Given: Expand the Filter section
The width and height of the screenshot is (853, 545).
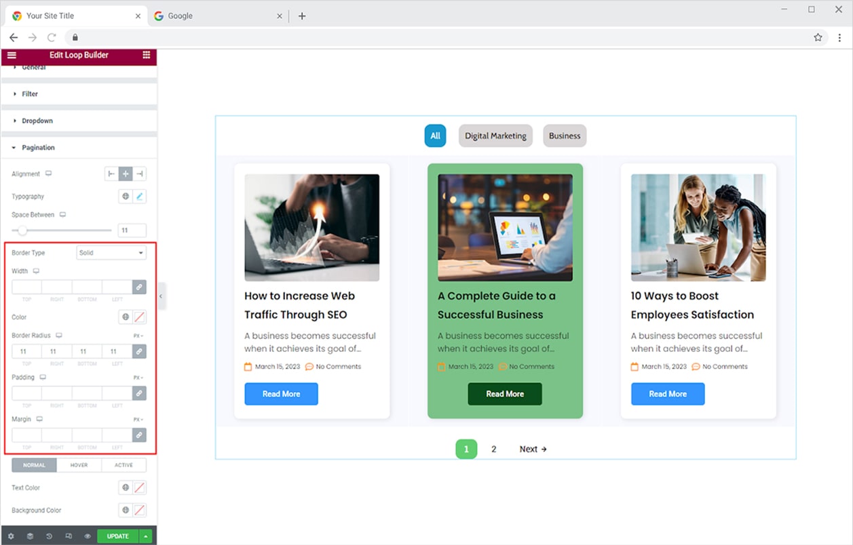Looking at the screenshot, I should point(30,94).
